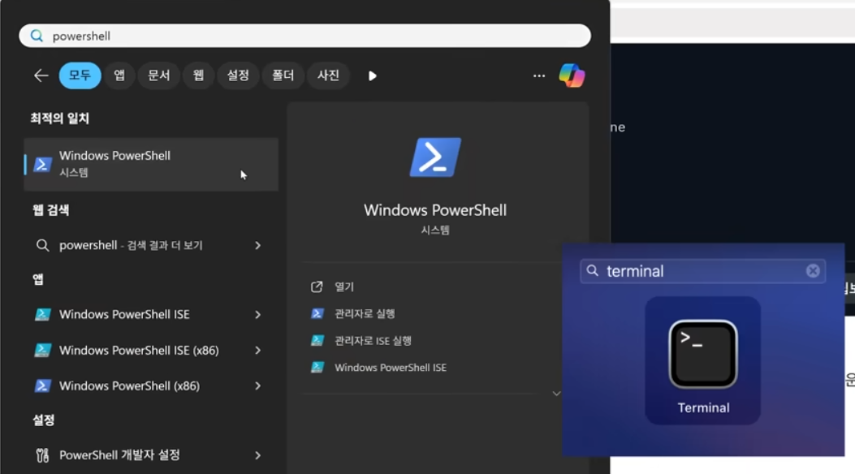The width and height of the screenshot is (855, 474).
Task: Expand chevron for Windows PowerShell (x86)
Action: coord(258,386)
